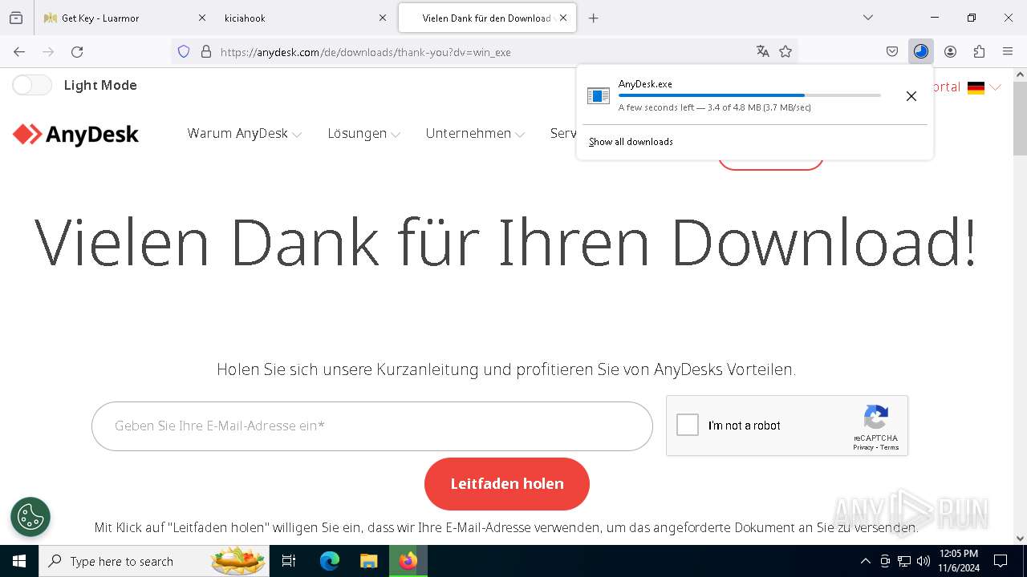The image size is (1027, 577).
Task: Open cookie settings round icon
Action: [30, 517]
